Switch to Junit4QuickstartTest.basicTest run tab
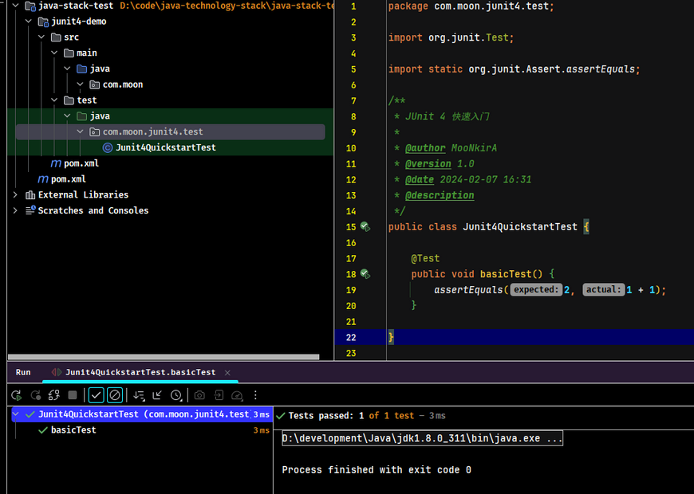 pos(140,372)
